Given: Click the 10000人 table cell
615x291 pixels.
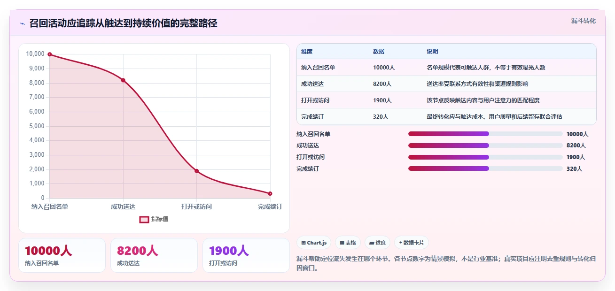Looking at the screenshot, I should 384,68.
